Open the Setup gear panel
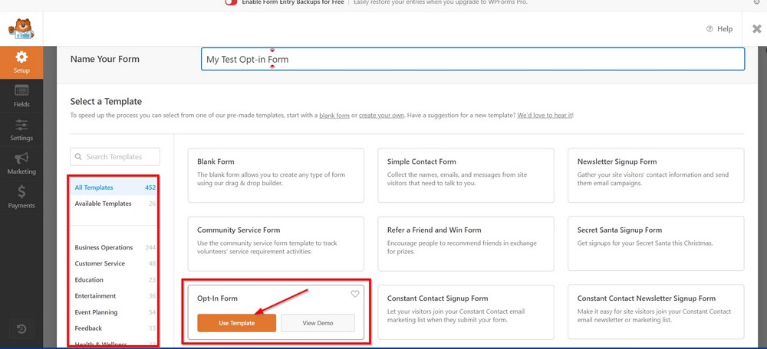This screenshot has height=349, width=767. [21, 63]
